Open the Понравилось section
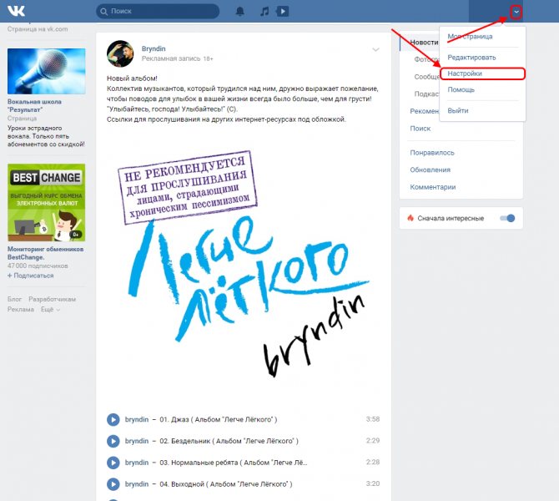Viewport: 559px width, 501px height. (x=432, y=153)
